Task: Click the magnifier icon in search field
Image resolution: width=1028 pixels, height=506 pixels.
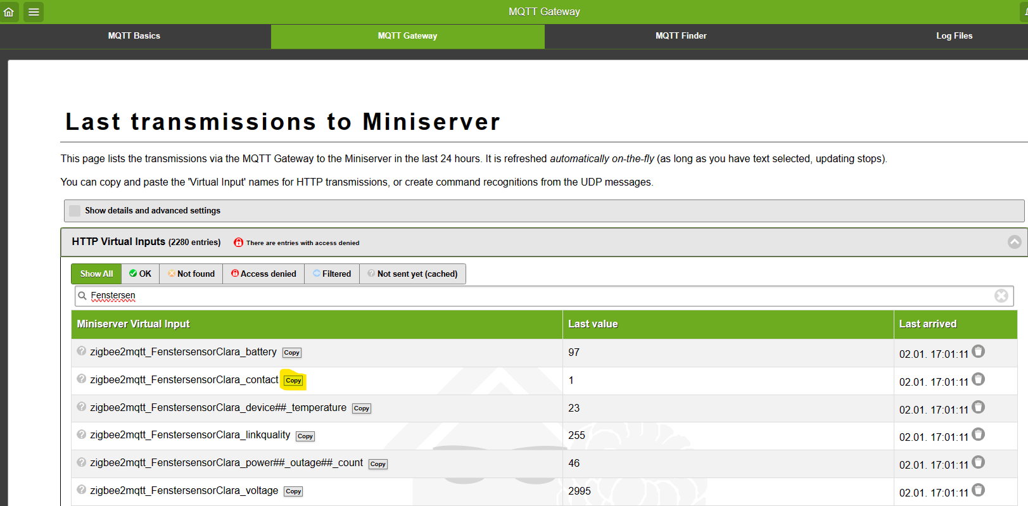Action: coord(82,296)
